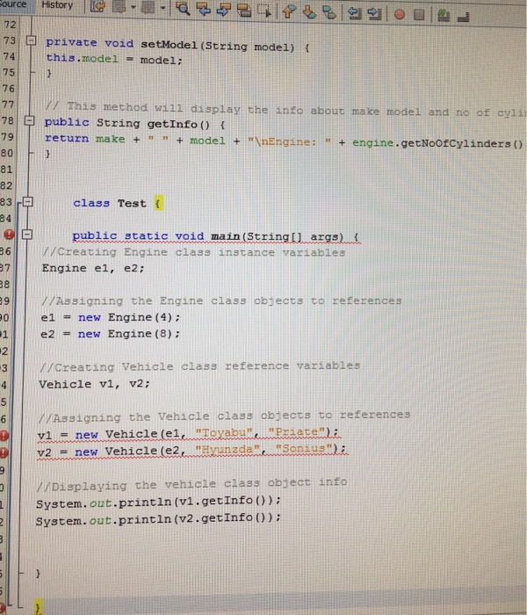Click 'e1 = new Engine(4);' line
The height and width of the screenshot is (615, 527).
point(111,317)
